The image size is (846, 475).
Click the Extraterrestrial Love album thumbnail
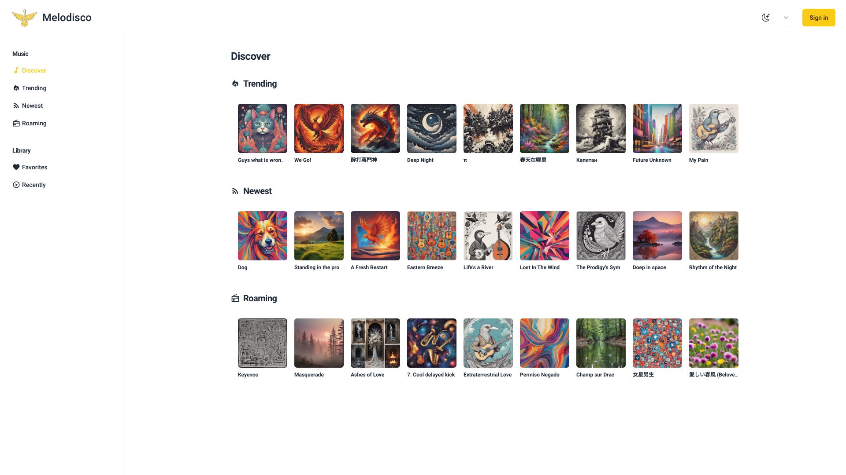[x=487, y=343]
